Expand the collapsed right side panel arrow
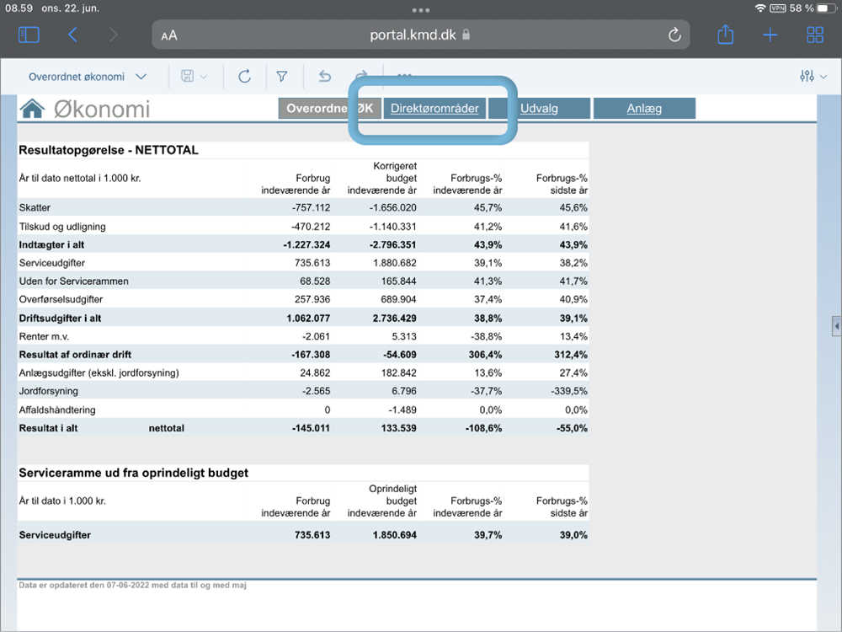Screen dimensions: 842x632 point(836,325)
